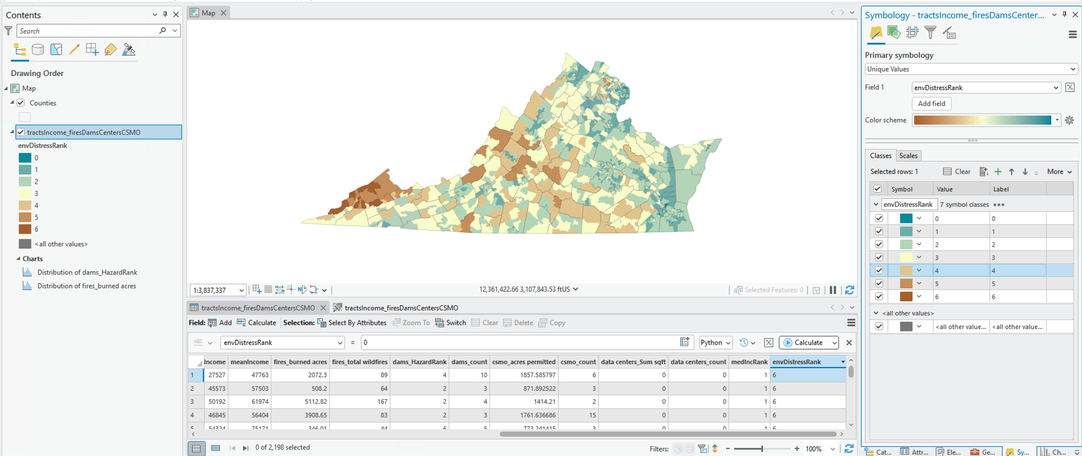Toggle Counties layer visibility checkbox
The height and width of the screenshot is (456, 1082).
(x=21, y=103)
